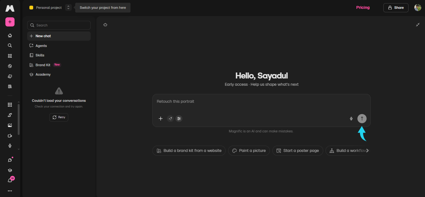Open the stacked collections icon in rail

click(10, 76)
